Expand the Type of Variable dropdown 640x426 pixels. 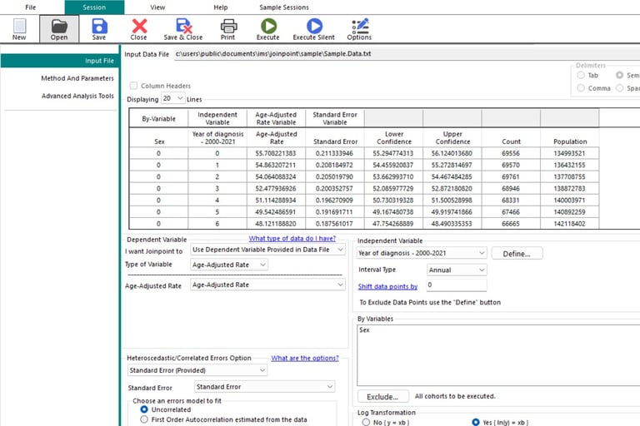(x=229, y=265)
